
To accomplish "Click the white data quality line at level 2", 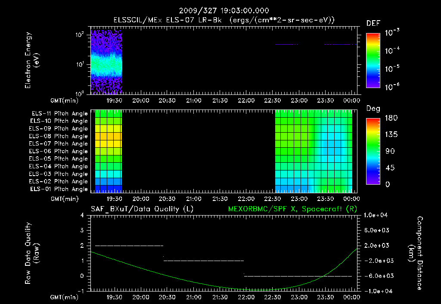I will click(129, 246).
